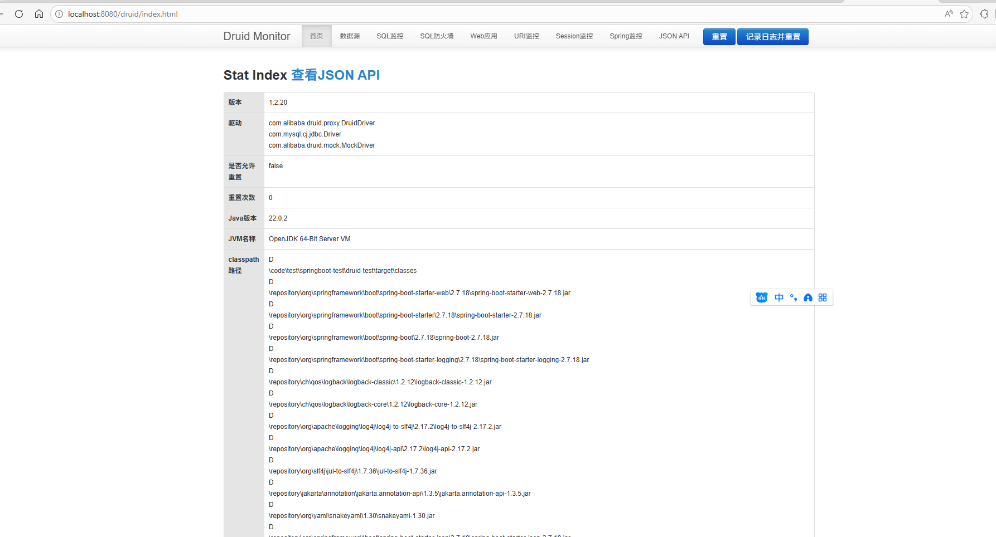996x537 pixels.
Task: Select com.alibaba.druid.proxy.DruidDriver text
Action: pyautogui.click(x=322, y=123)
